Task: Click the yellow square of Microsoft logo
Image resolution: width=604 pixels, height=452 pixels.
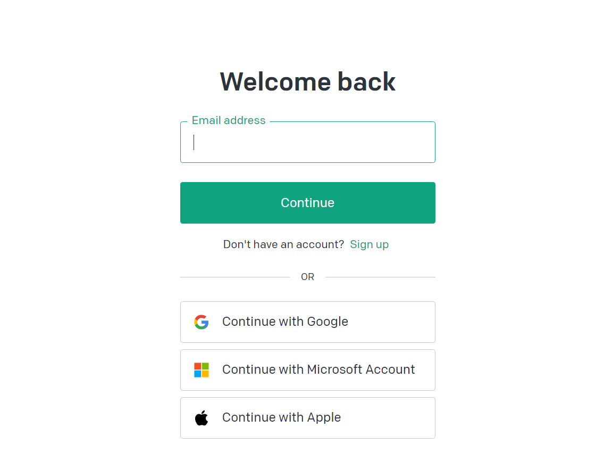Action: (x=205, y=374)
